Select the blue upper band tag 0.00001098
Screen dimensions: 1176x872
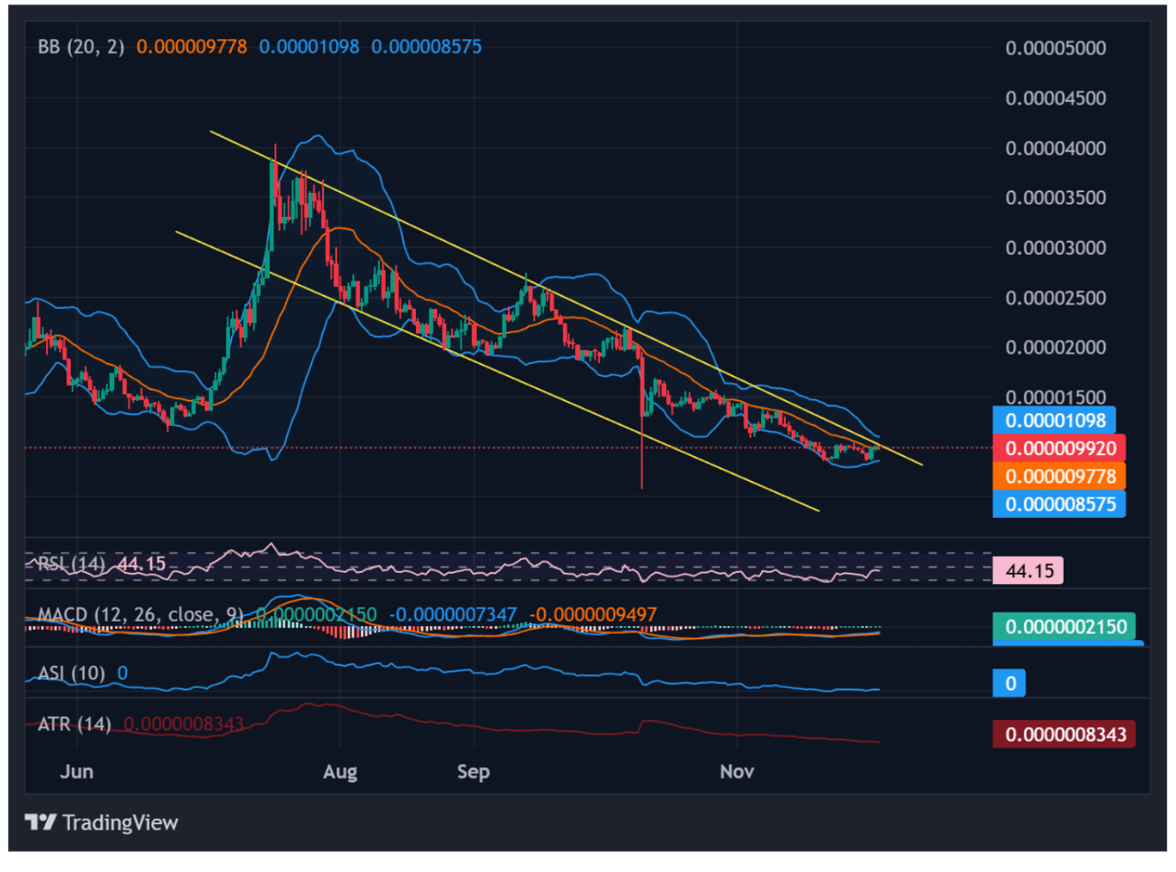click(1056, 420)
